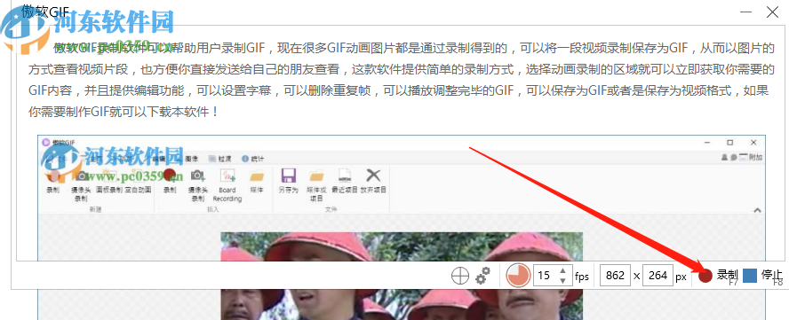Minimize the 傲软GIF recorder window

[745, 12]
